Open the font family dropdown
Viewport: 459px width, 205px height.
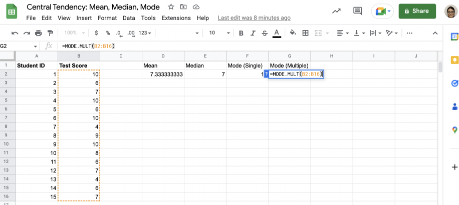coord(178,33)
